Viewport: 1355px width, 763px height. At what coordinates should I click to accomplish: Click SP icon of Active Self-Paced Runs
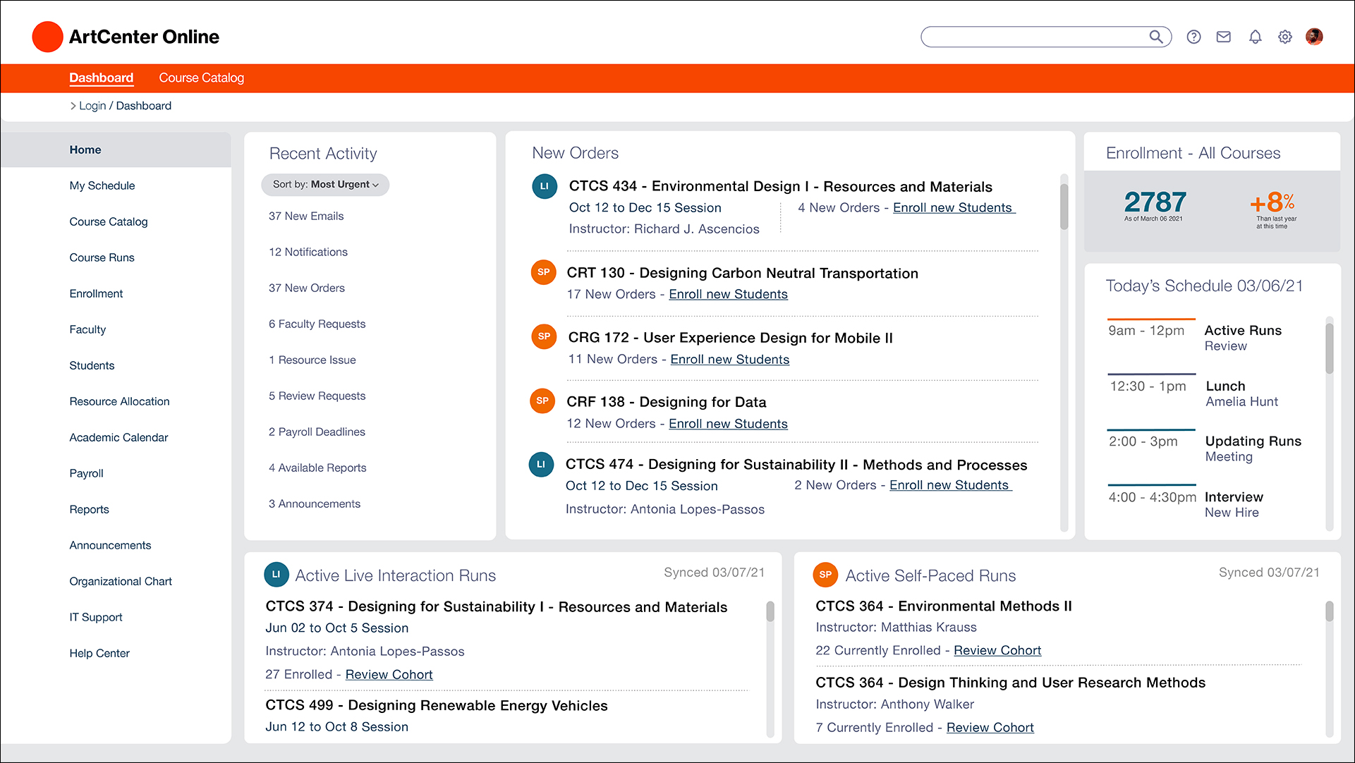pos(825,575)
